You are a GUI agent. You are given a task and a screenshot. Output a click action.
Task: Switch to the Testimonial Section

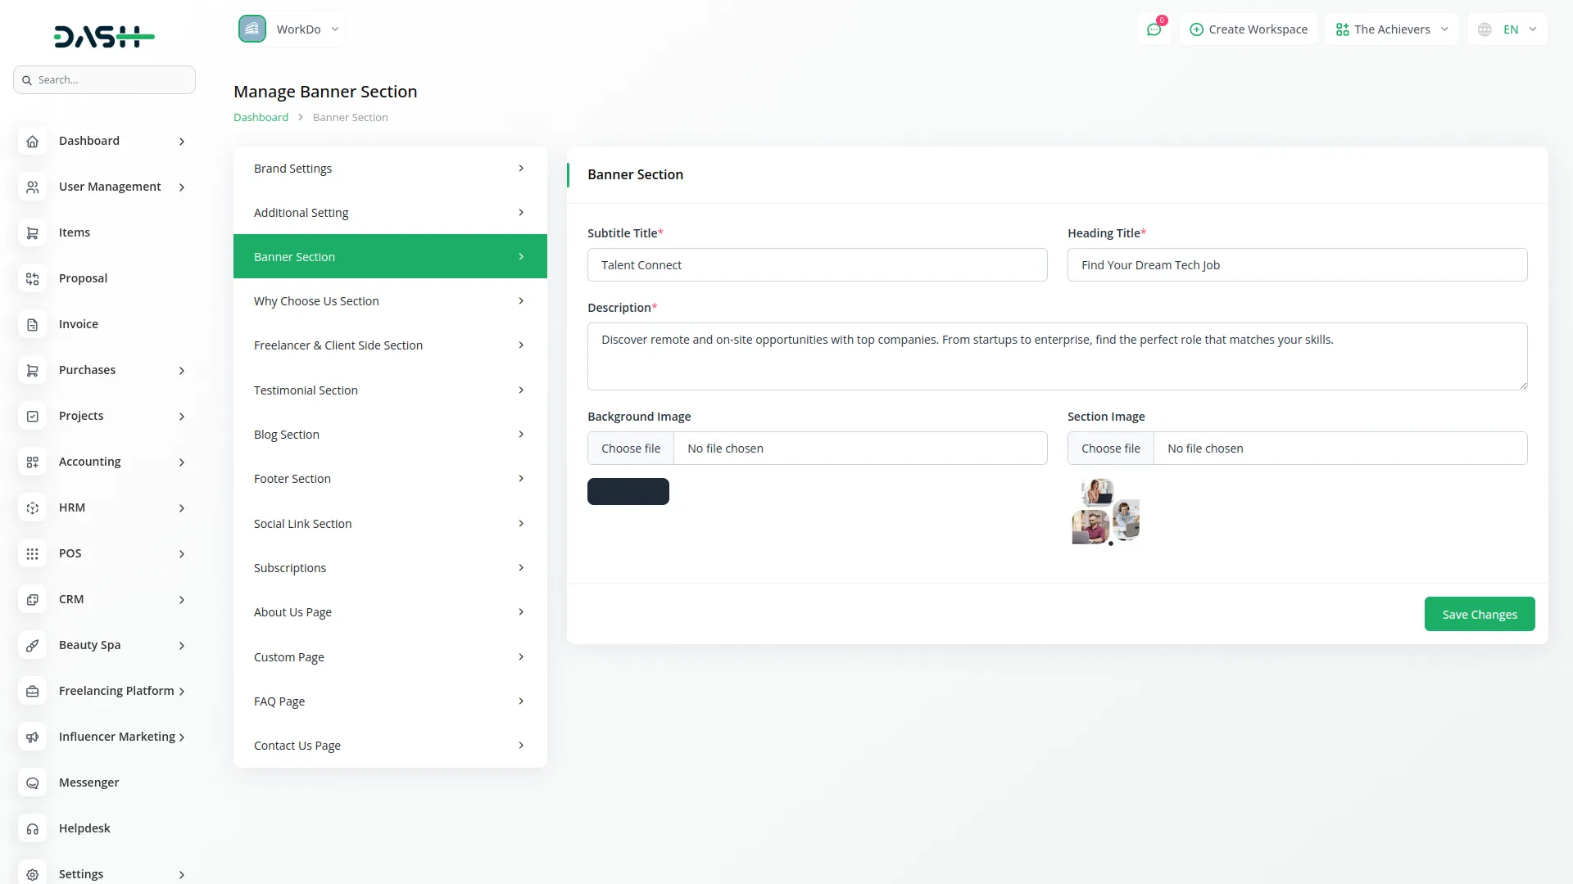(x=389, y=390)
